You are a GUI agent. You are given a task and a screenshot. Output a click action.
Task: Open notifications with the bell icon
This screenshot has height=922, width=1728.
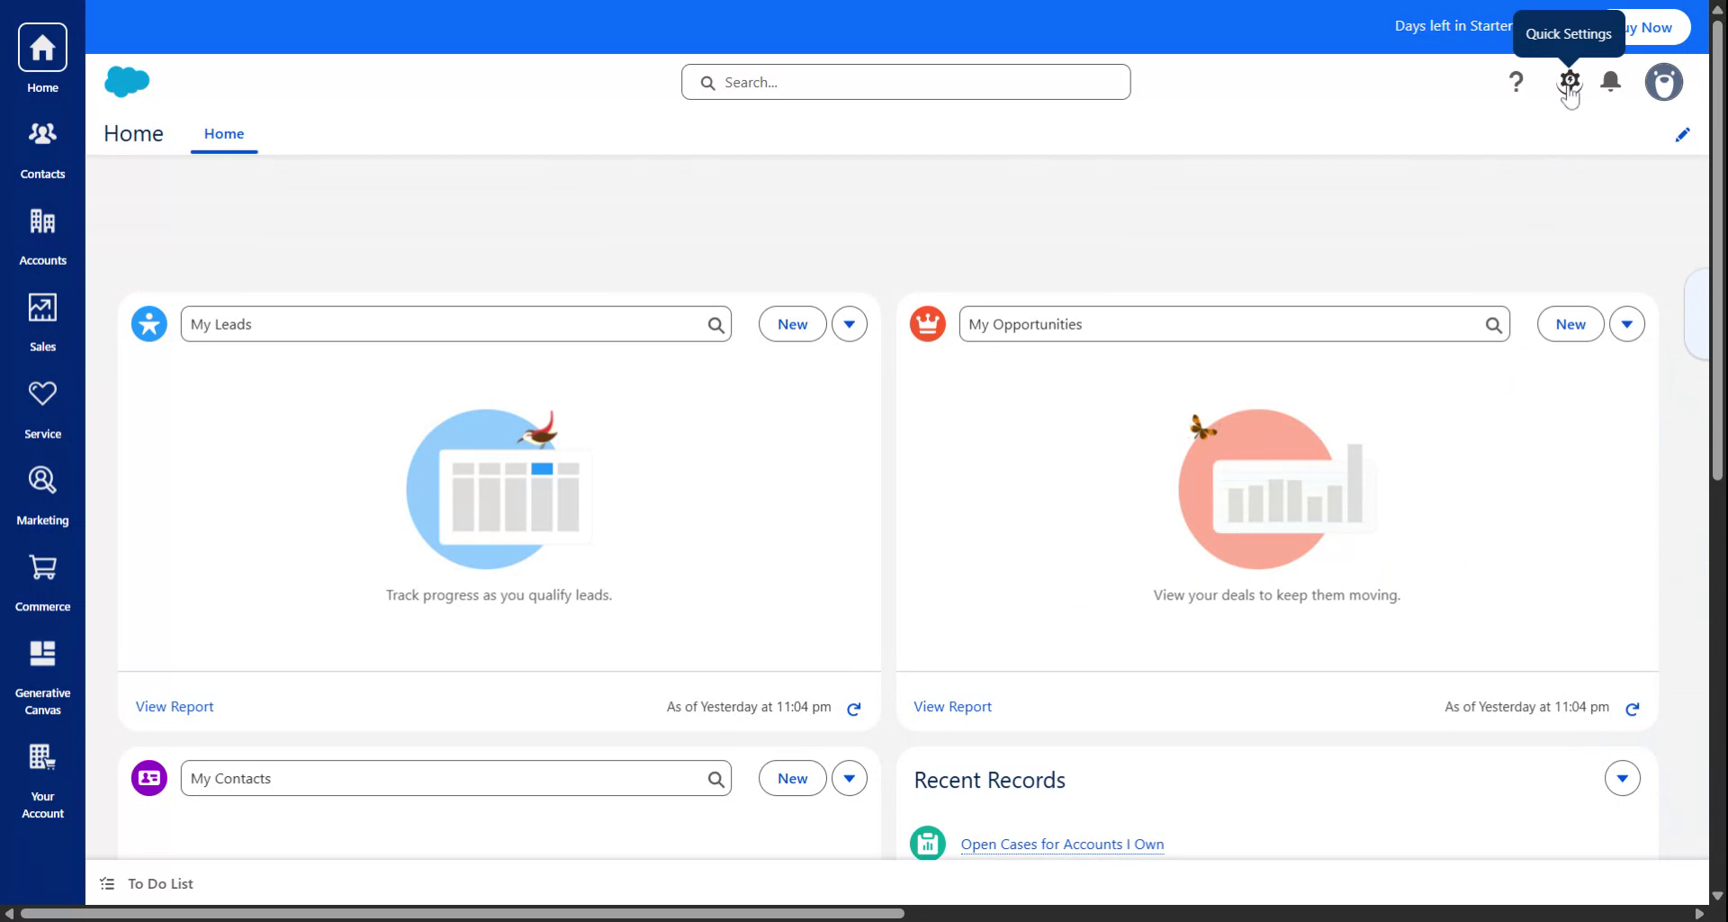tap(1611, 81)
